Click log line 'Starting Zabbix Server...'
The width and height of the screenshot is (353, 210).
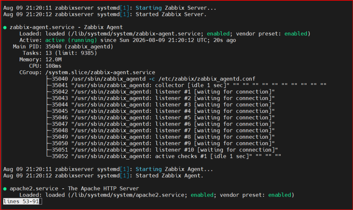click(110, 8)
